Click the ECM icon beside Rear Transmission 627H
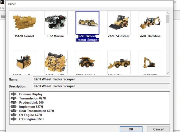Screen dimensions: 180x132 [x=14, y=111]
